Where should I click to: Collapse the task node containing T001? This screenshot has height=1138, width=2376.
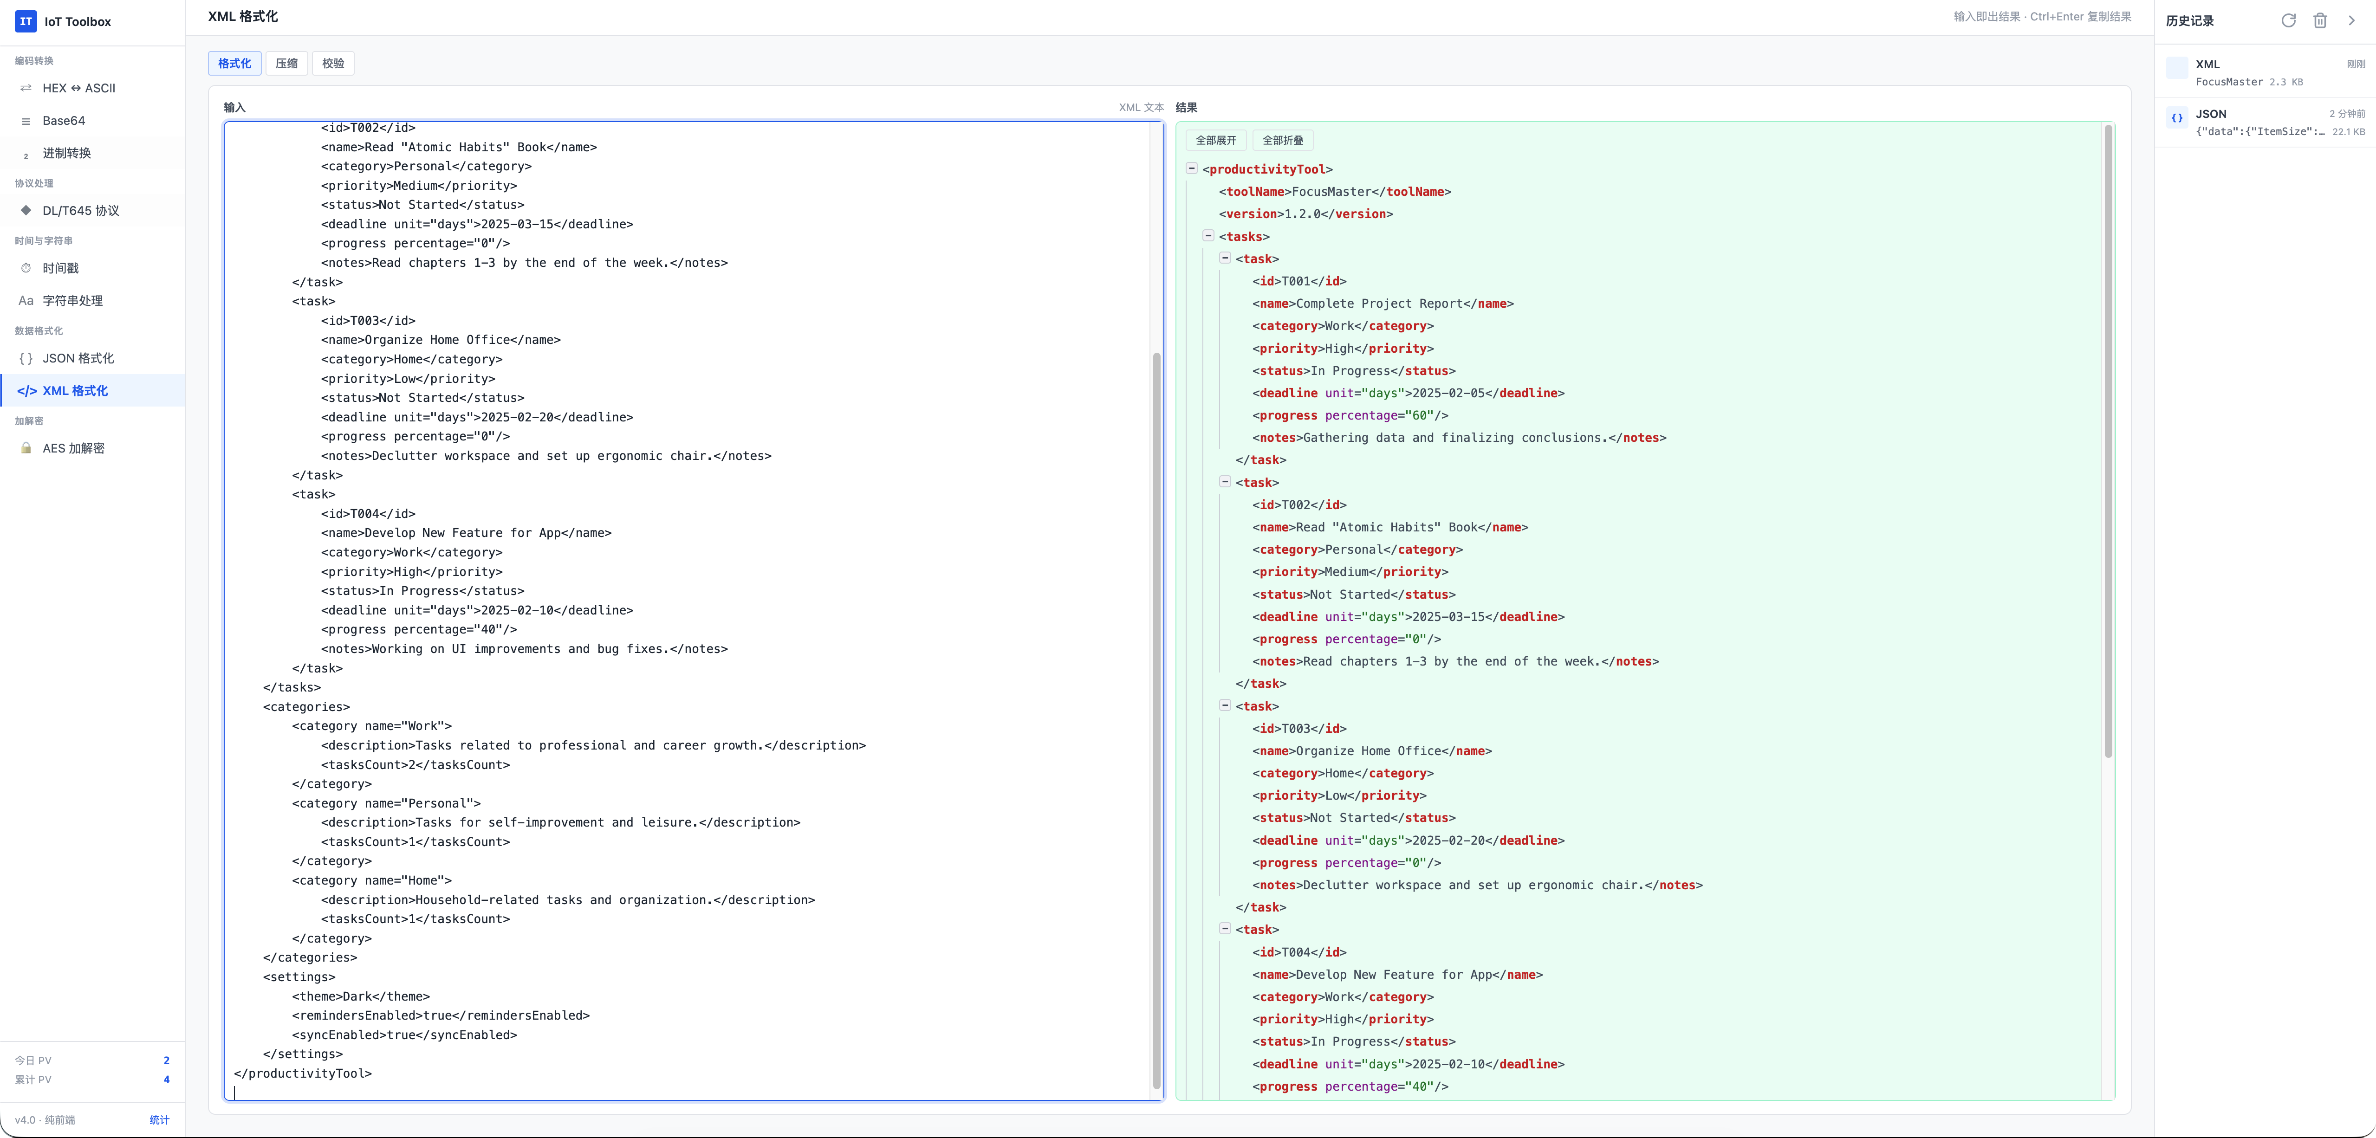(1225, 258)
